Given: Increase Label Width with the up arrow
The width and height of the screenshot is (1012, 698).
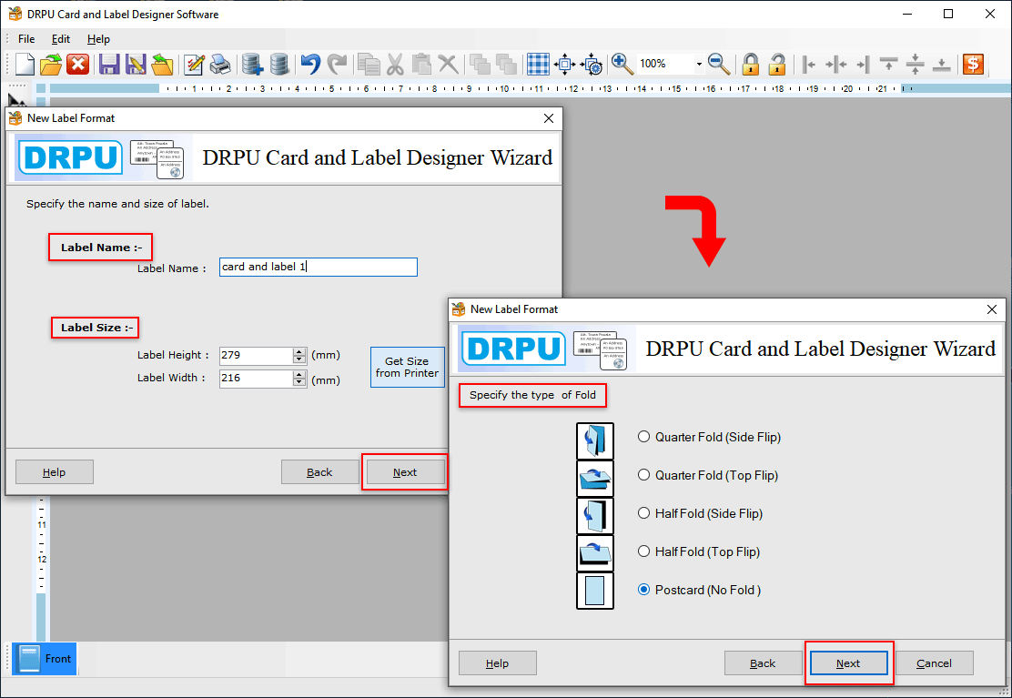Looking at the screenshot, I should [x=299, y=374].
